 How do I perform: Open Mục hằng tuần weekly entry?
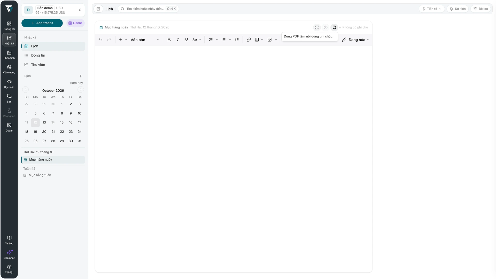coord(53,175)
